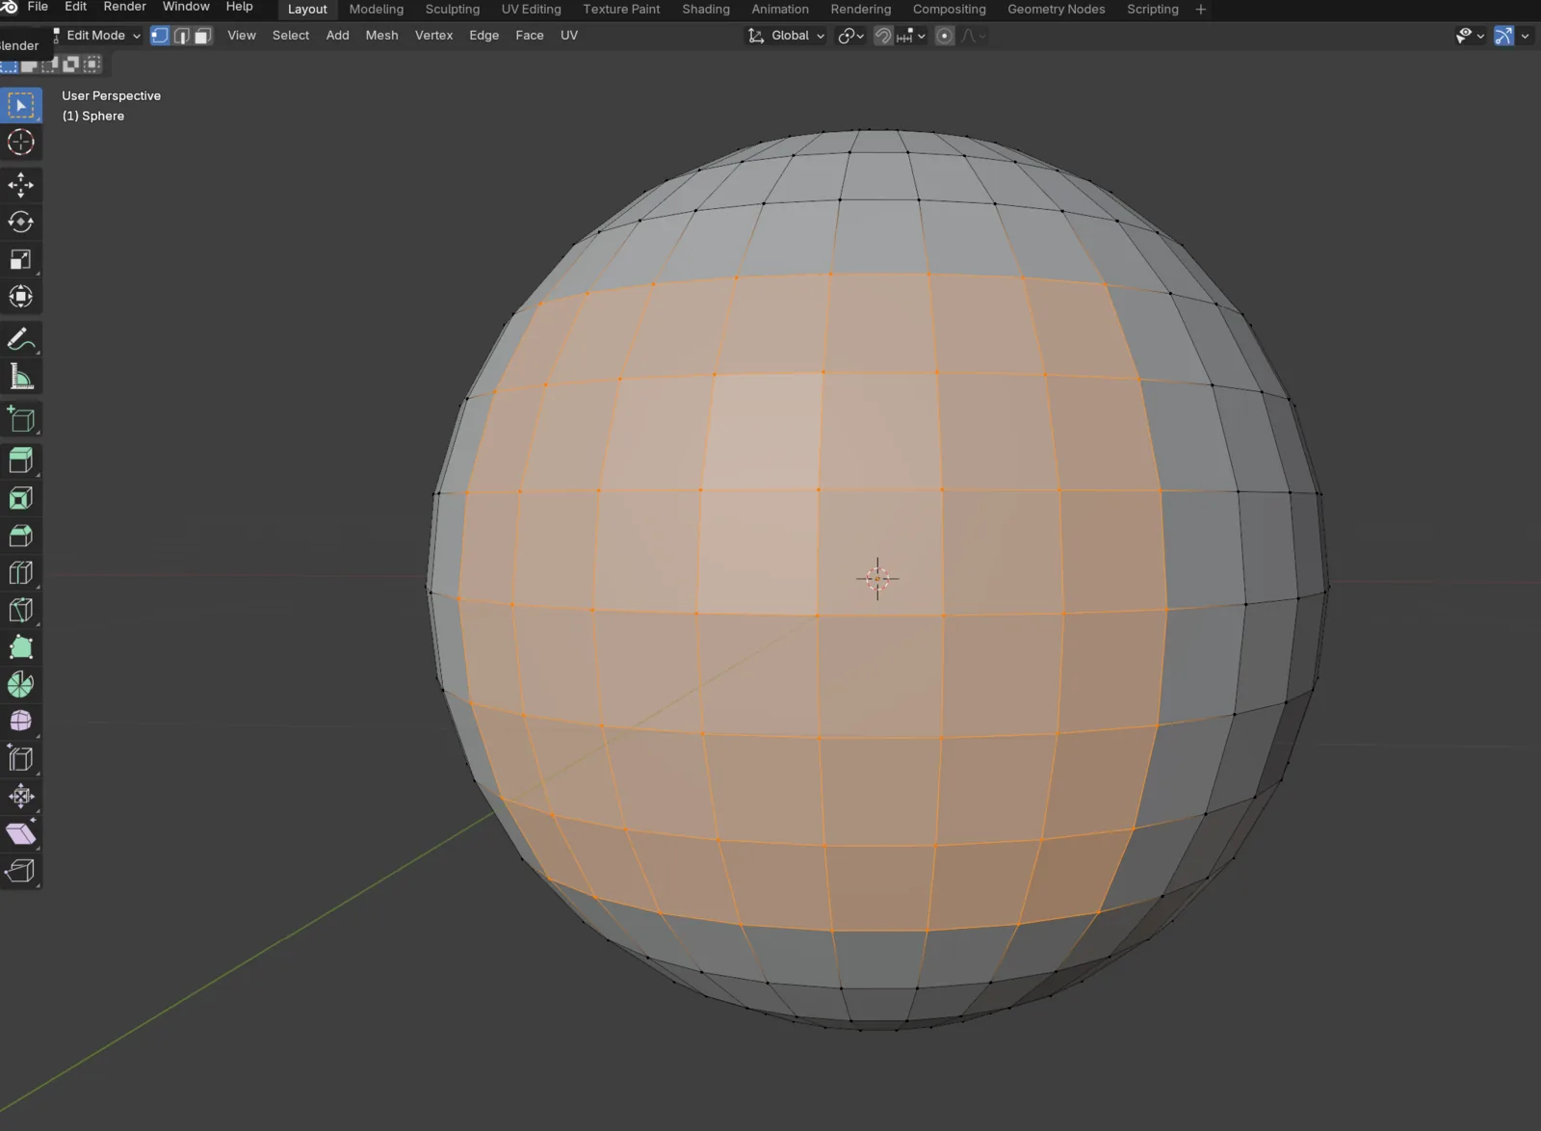Open the Render menu

(x=124, y=7)
